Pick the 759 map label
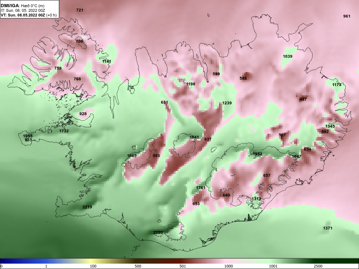Image resolution: width=359 pixels, height=269 pixels. 58,68
